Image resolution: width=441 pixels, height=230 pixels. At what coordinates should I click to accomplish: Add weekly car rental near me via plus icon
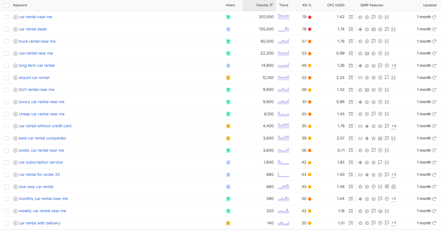[15, 211]
